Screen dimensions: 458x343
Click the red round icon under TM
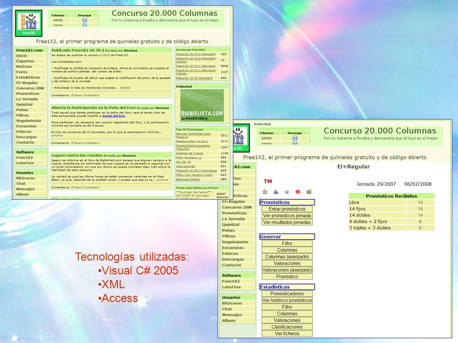pos(298,192)
